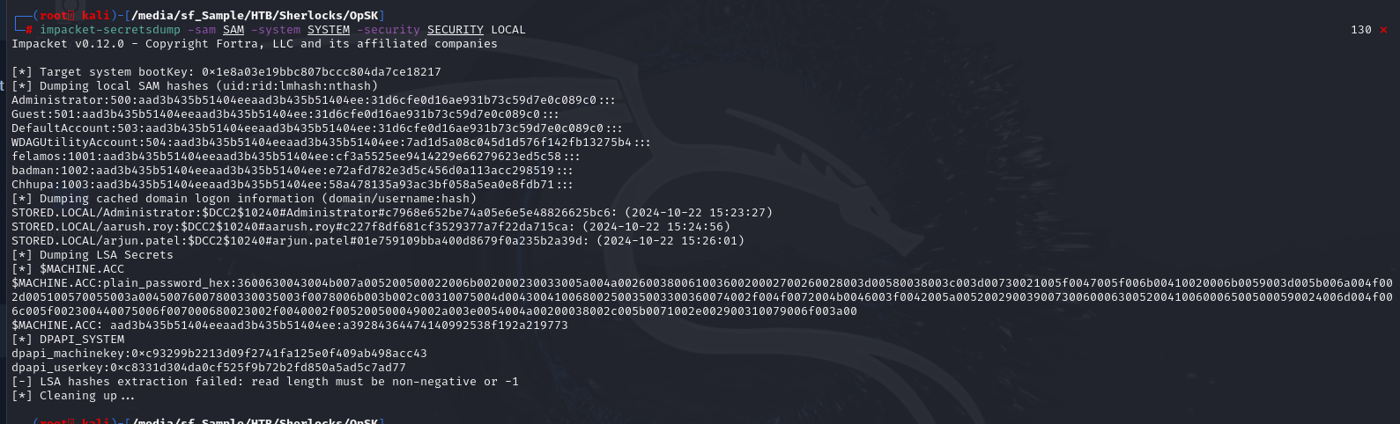1400x424 pixels.
Task: Click the LSA hashes extraction failed message
Action: [x=265, y=382]
